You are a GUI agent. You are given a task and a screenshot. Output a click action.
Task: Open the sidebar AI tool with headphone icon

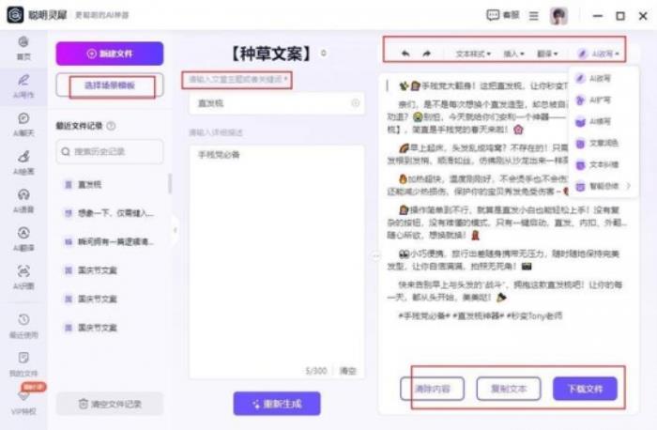[x=23, y=201]
